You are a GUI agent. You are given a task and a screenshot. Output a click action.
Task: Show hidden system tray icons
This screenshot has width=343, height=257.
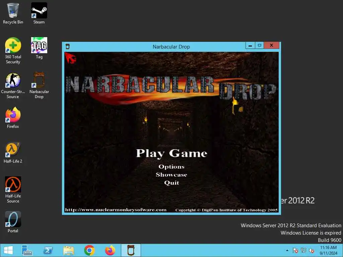(x=287, y=250)
